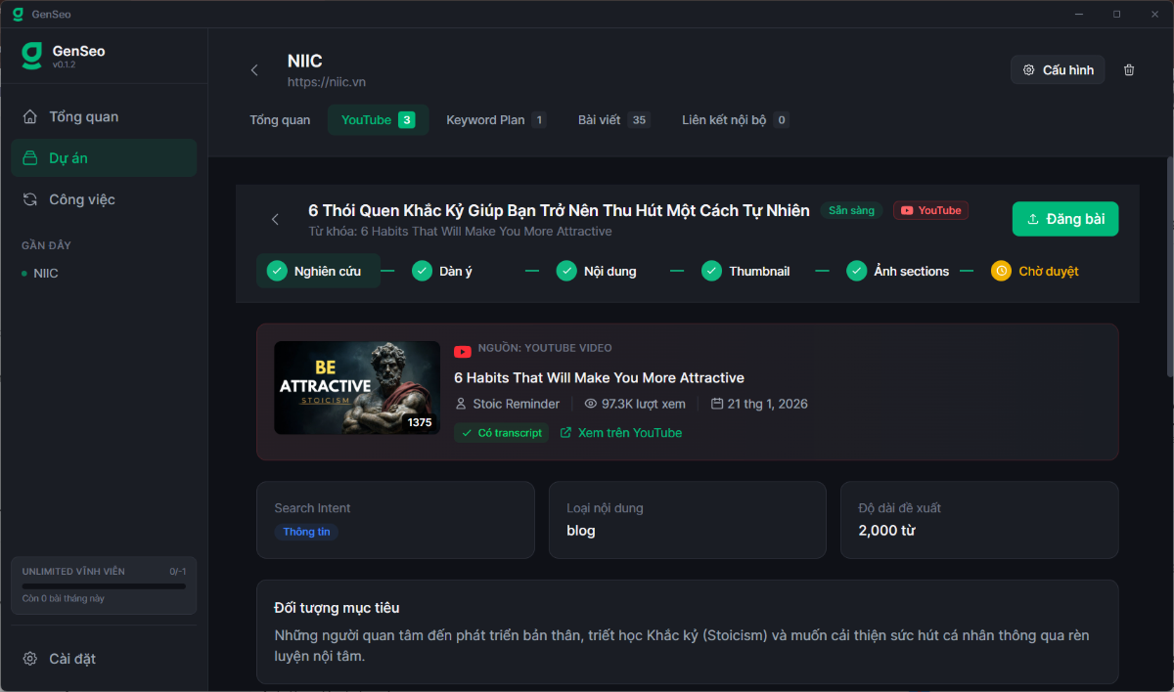Click the GenSeo logo icon
Image resolution: width=1174 pixels, height=692 pixels.
click(x=30, y=56)
